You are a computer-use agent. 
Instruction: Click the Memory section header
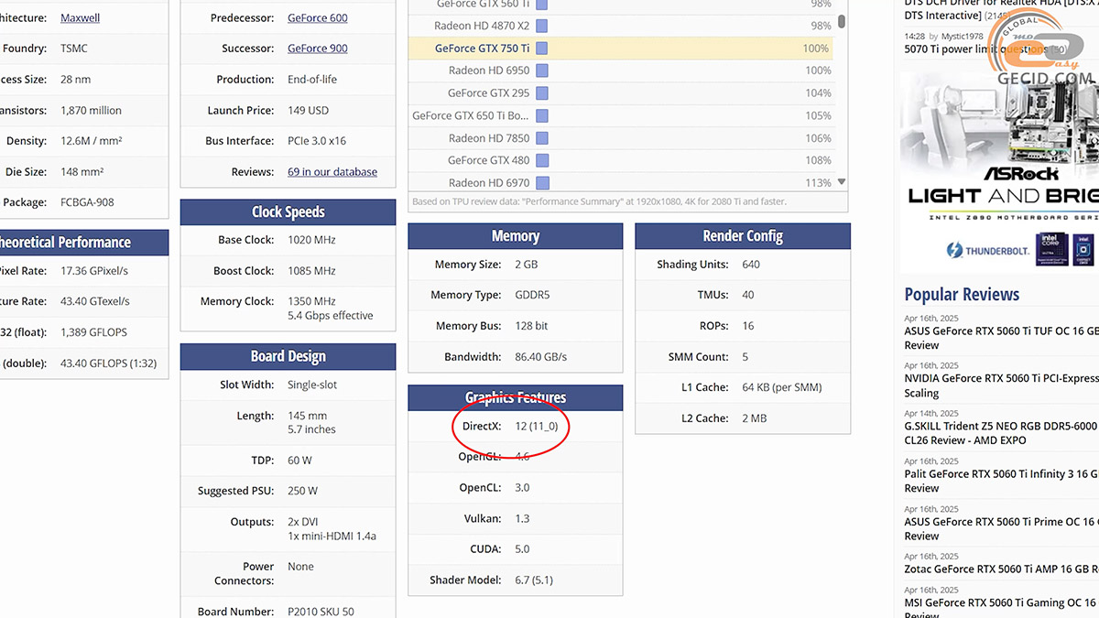(516, 235)
